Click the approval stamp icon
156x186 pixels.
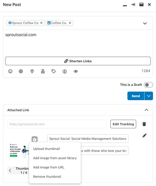click(43, 71)
